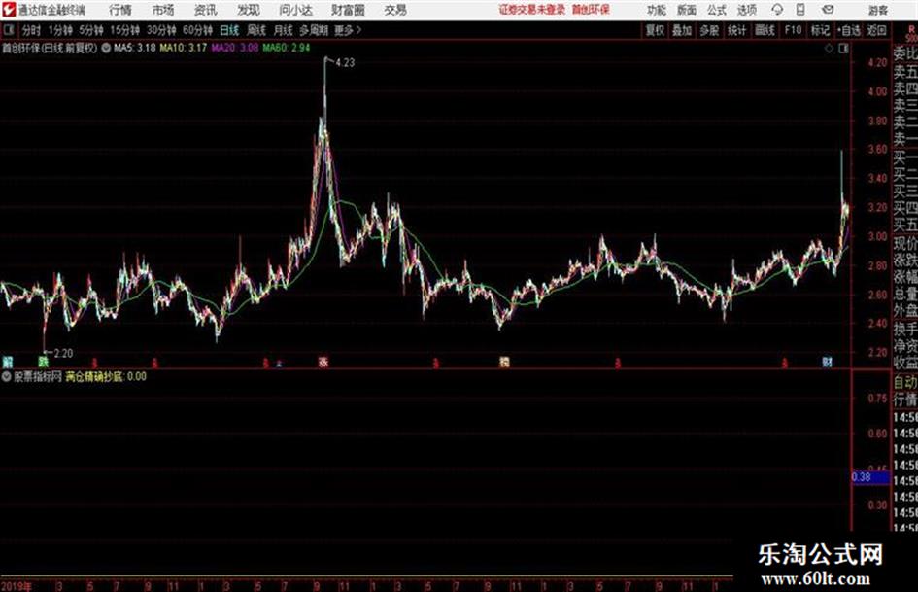Open dropdown beside 股票指标网 indicator name
This screenshot has height=592, width=918.
click(x=7, y=377)
